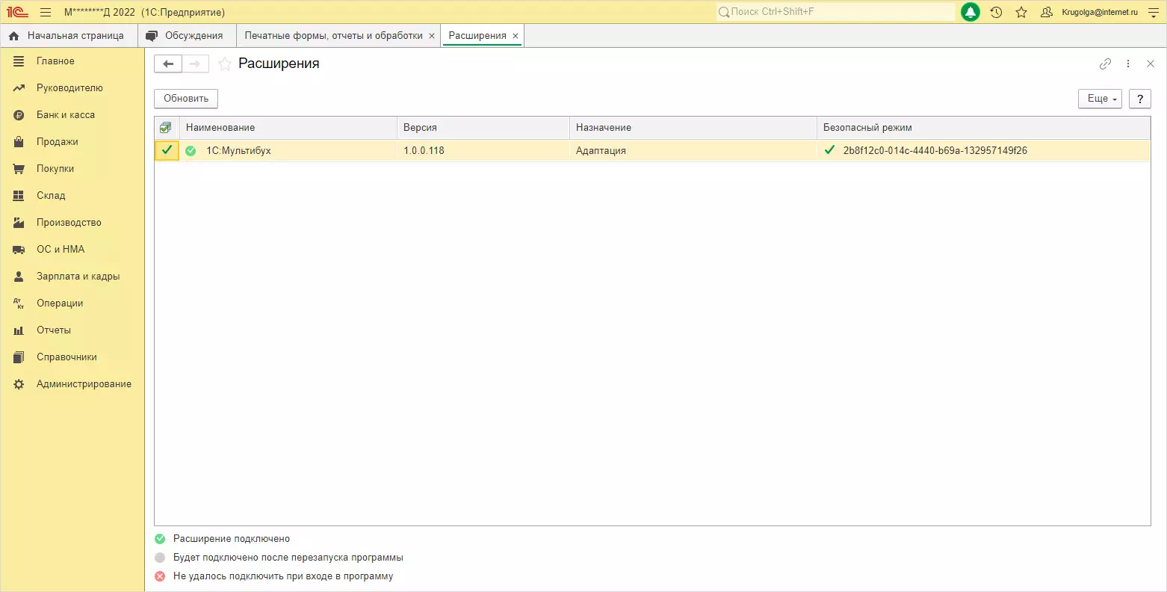Image resolution: width=1167 pixels, height=592 pixels.
Task: Open the Банк и касса section
Action: 72,115
